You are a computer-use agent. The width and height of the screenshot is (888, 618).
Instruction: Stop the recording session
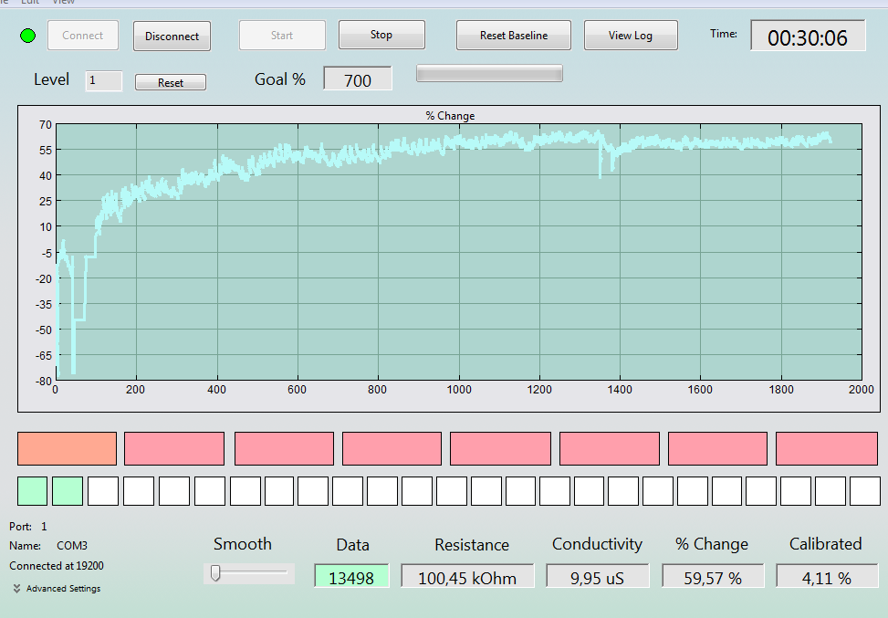click(x=381, y=35)
